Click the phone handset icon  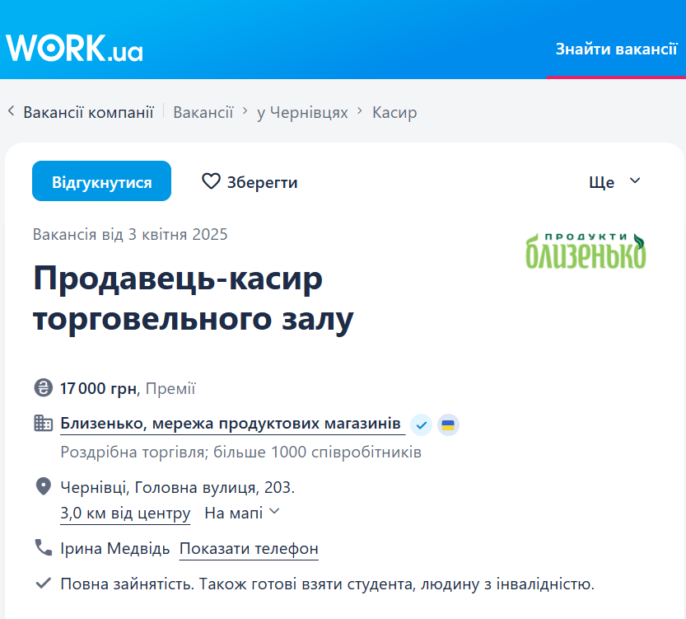43,547
